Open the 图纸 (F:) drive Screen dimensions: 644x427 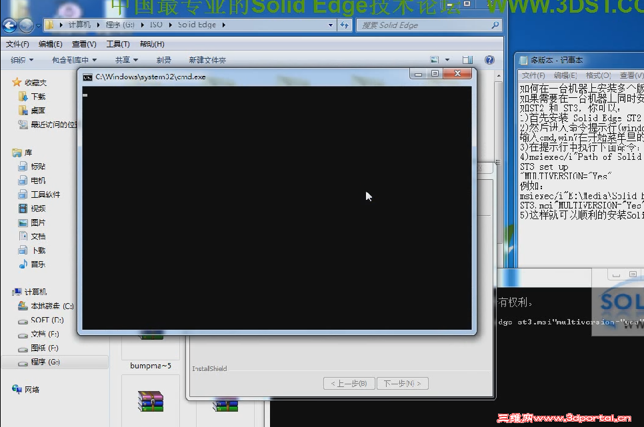[39, 348]
